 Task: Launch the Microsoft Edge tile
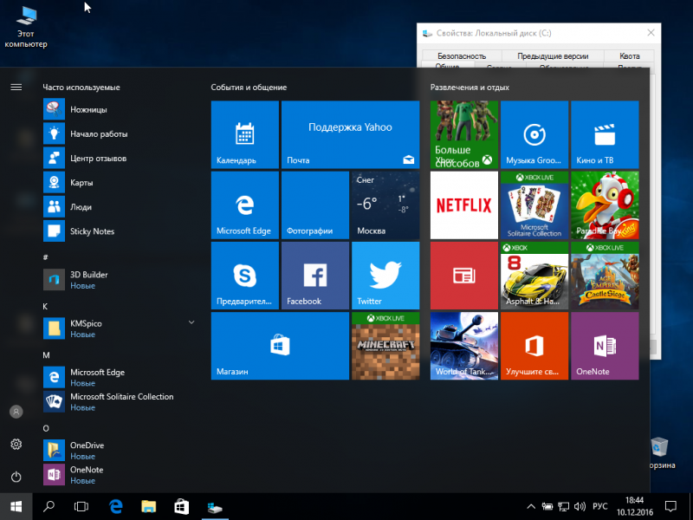(x=245, y=205)
